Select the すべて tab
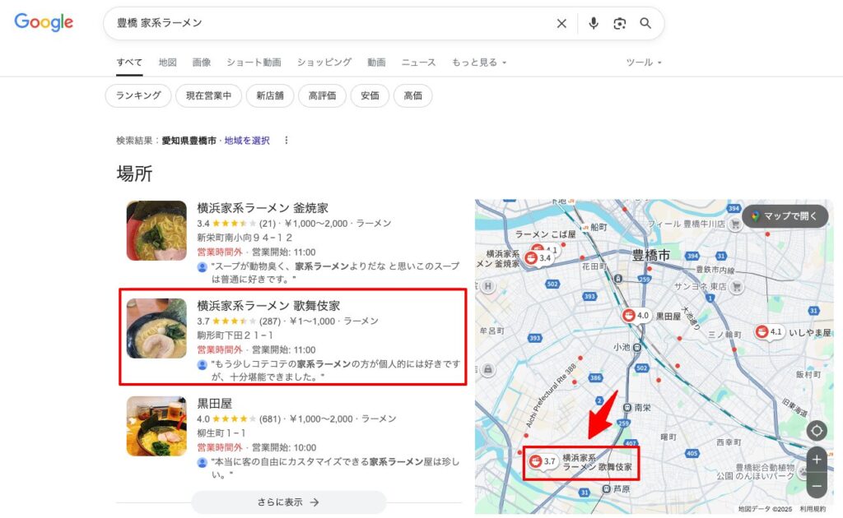This screenshot has height=518, width=843. click(129, 62)
